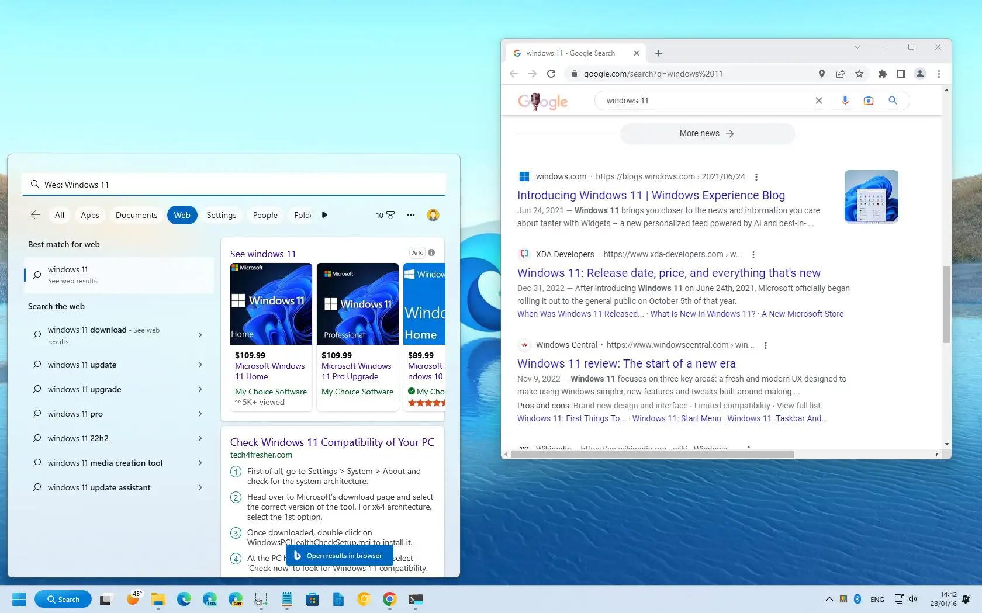Open Bluetooth settings from the system tray
This screenshot has height=613, width=982.
coord(857,599)
